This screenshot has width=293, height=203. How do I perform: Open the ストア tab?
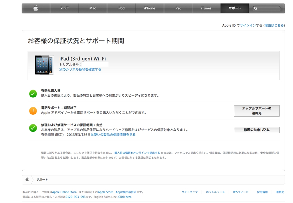pos(64,8)
